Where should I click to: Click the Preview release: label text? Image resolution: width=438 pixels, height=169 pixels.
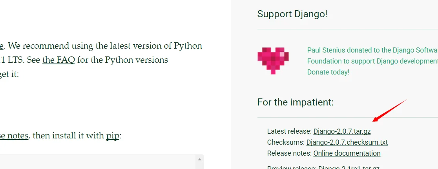coord(292,168)
